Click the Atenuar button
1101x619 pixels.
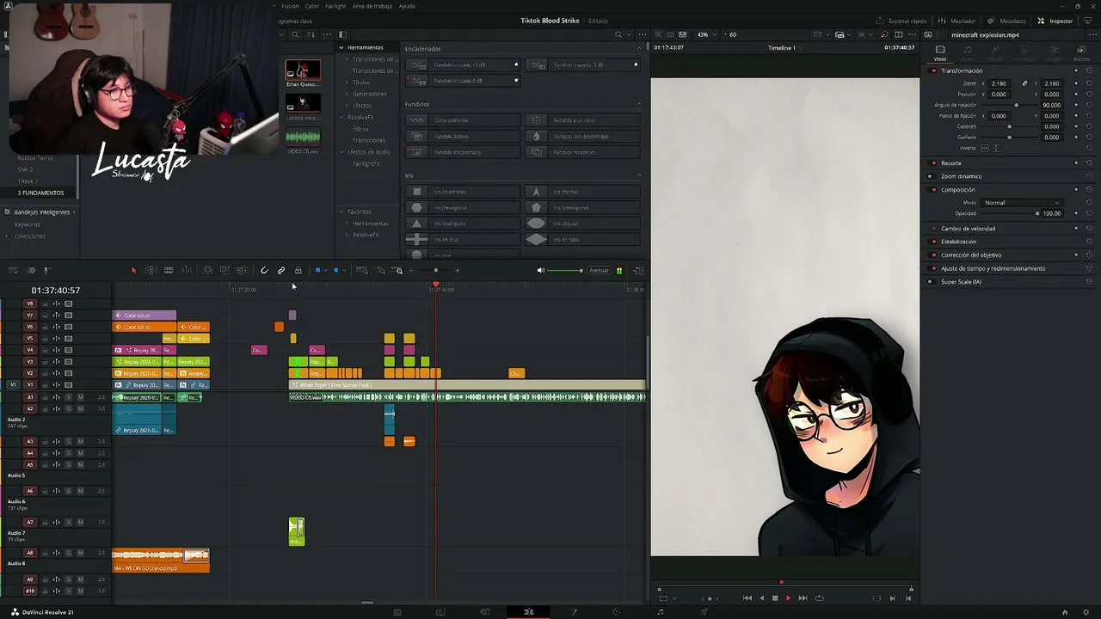coord(599,271)
